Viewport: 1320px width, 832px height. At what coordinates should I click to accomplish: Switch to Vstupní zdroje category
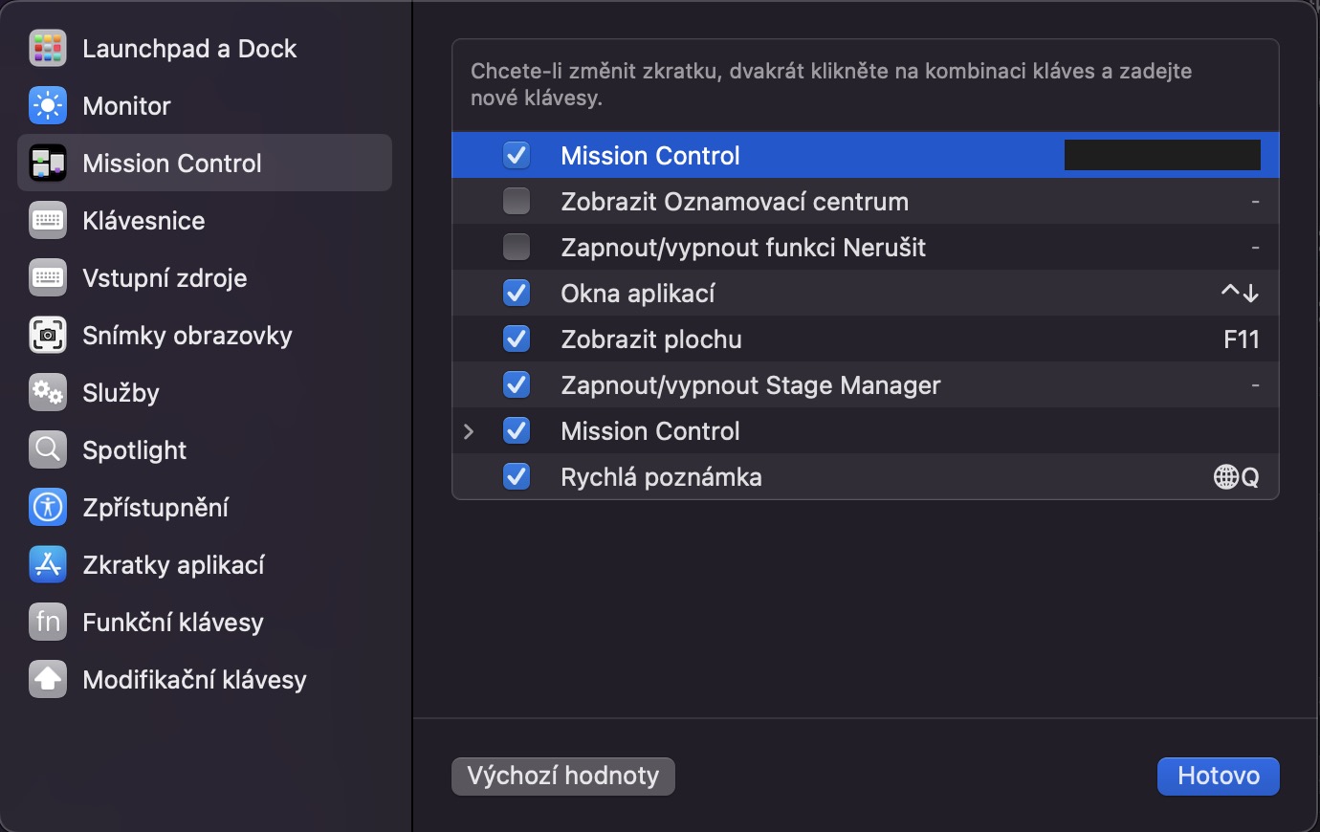pos(165,278)
